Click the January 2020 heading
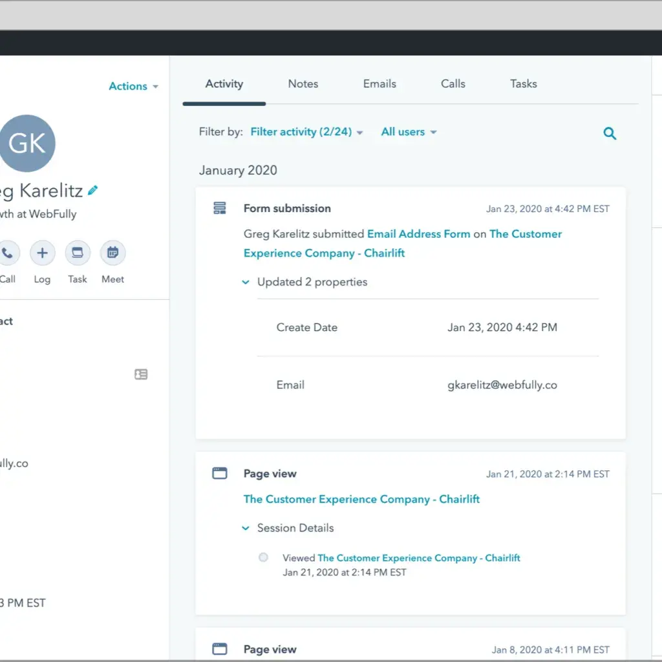Viewport: 662px width, 662px height. (238, 170)
